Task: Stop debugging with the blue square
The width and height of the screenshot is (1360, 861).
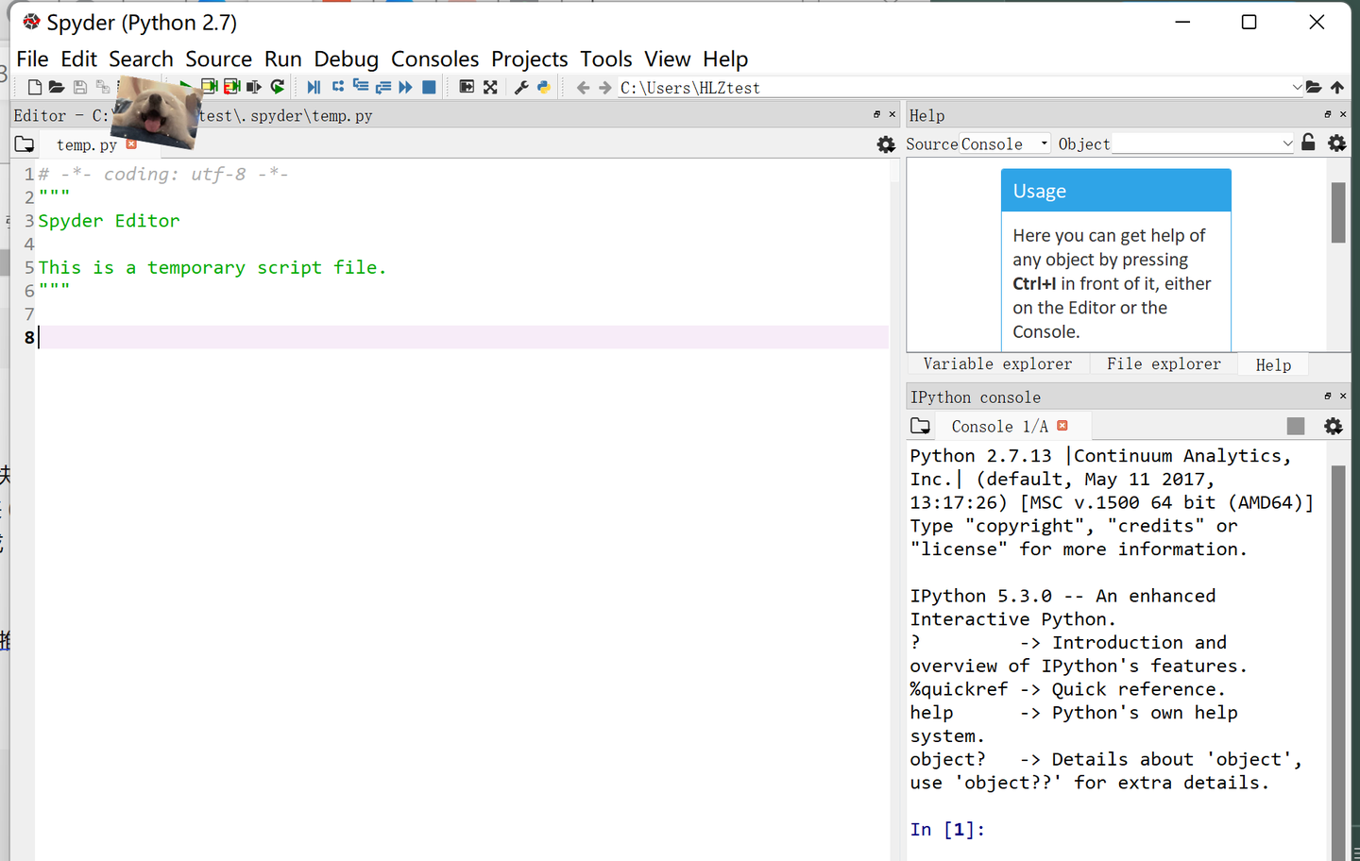Action: pos(429,88)
